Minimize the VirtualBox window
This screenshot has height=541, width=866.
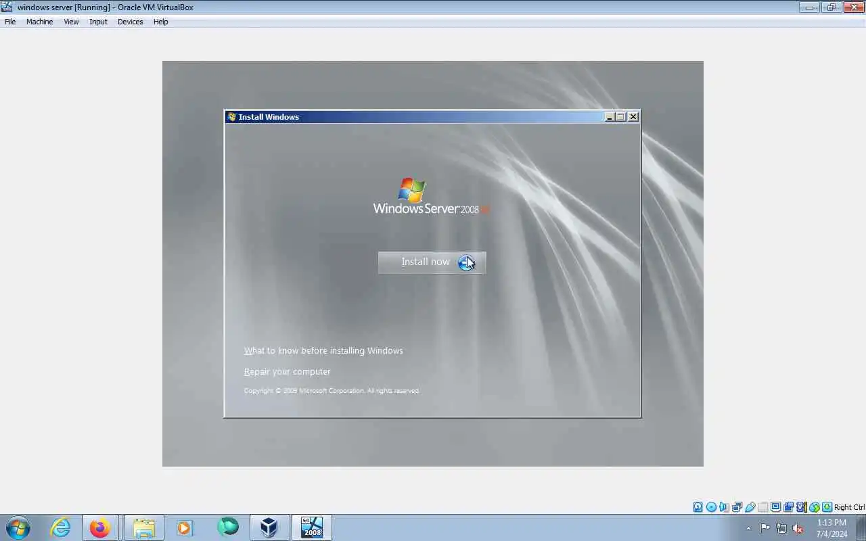[809, 7]
